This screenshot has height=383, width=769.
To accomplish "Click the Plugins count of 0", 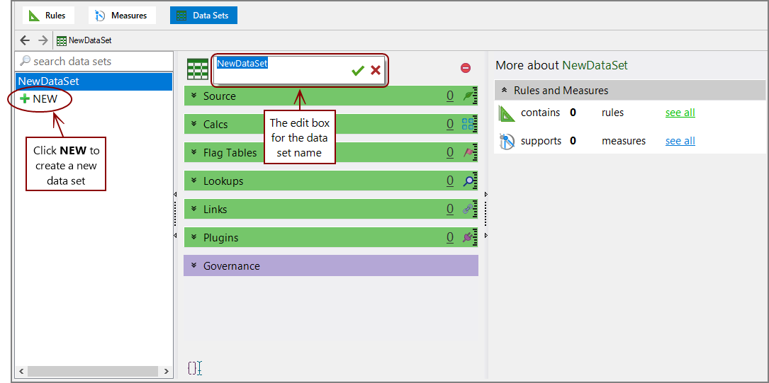I will 450,238.
